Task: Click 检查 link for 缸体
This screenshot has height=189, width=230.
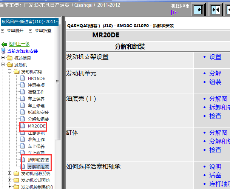Action: [215, 150]
